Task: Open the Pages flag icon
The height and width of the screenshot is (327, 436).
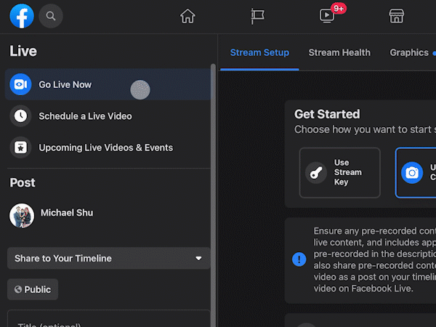Action: tap(257, 16)
